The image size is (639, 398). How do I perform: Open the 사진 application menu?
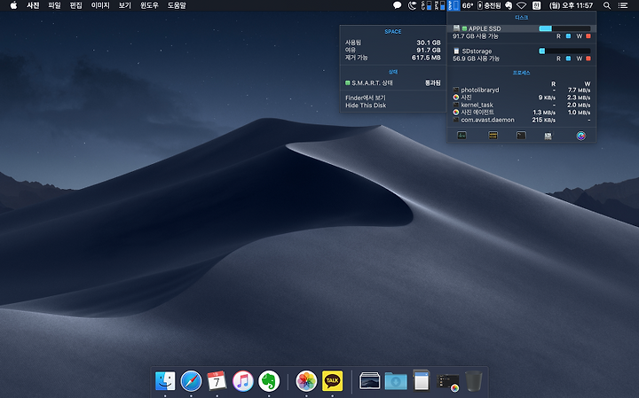click(33, 5)
